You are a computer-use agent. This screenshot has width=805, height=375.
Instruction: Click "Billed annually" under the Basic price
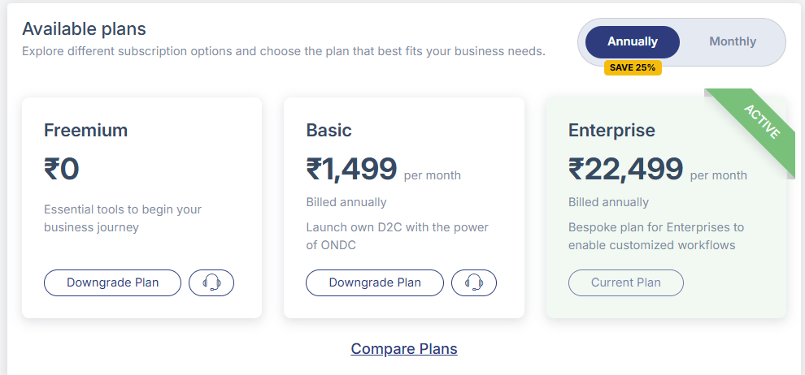[346, 202]
